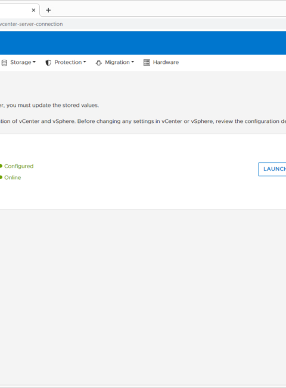The image size is (286, 388).
Task: Click the vCenter and vSphere configuration note
Action: click(143, 121)
